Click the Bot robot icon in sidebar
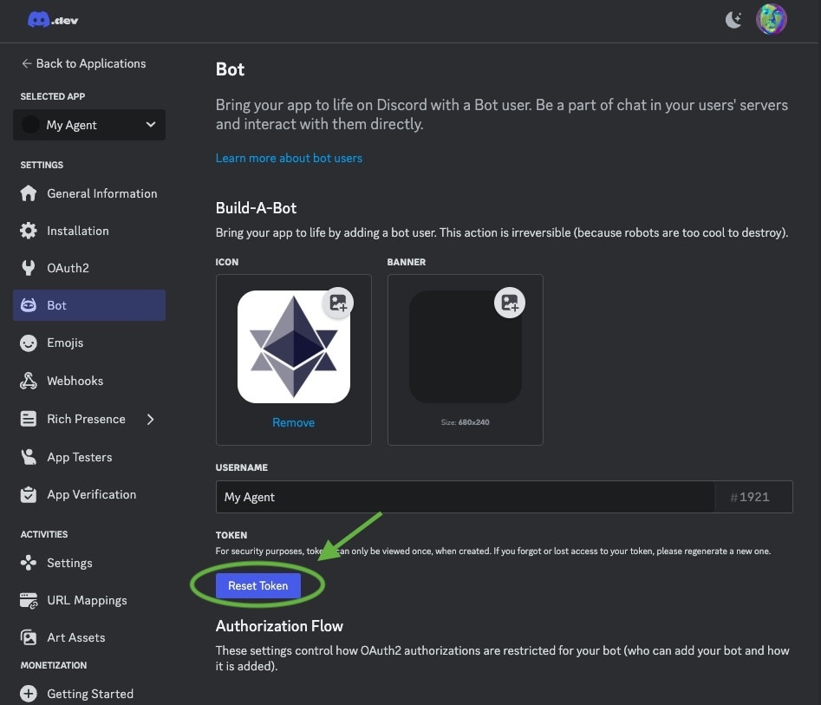This screenshot has width=821, height=705. click(29, 305)
